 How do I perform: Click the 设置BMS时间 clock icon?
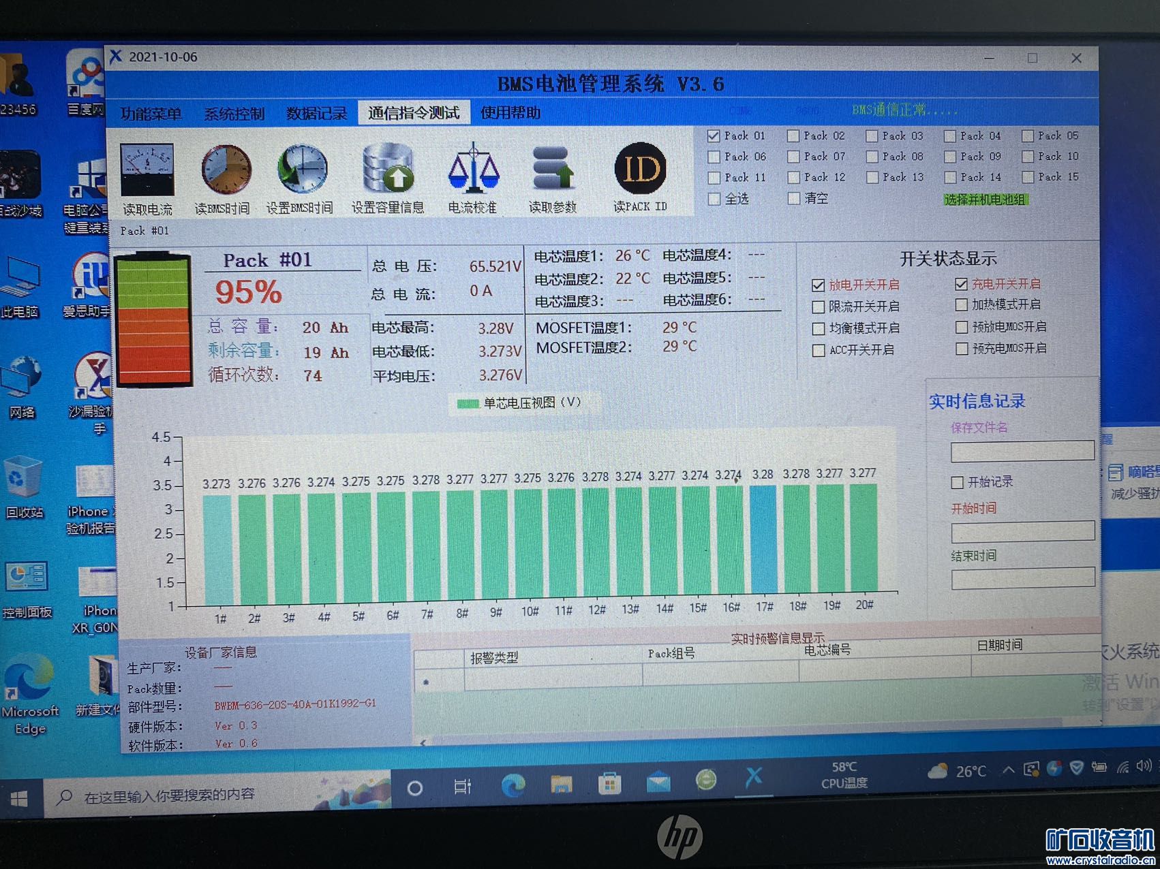[303, 169]
